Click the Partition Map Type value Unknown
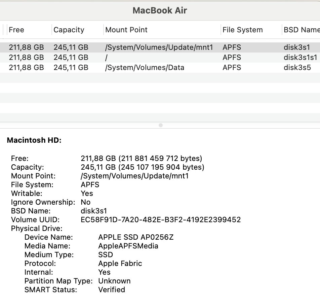This screenshot has height=305, width=320. click(115, 281)
